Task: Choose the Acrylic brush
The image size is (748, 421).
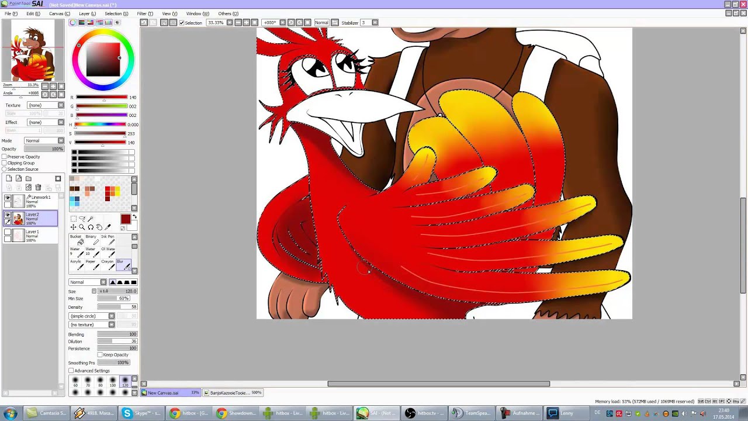Action: click(77, 264)
